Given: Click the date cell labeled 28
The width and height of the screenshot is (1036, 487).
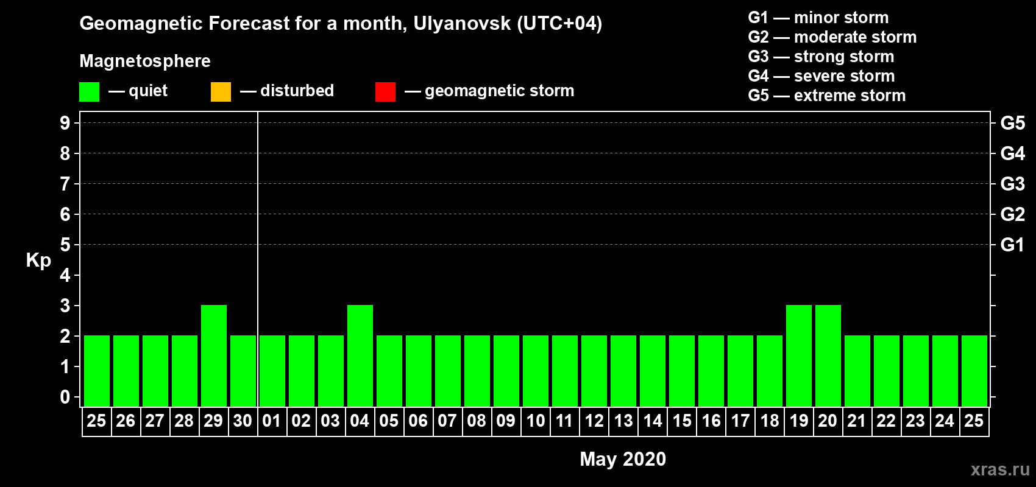Looking at the screenshot, I should 185,421.
